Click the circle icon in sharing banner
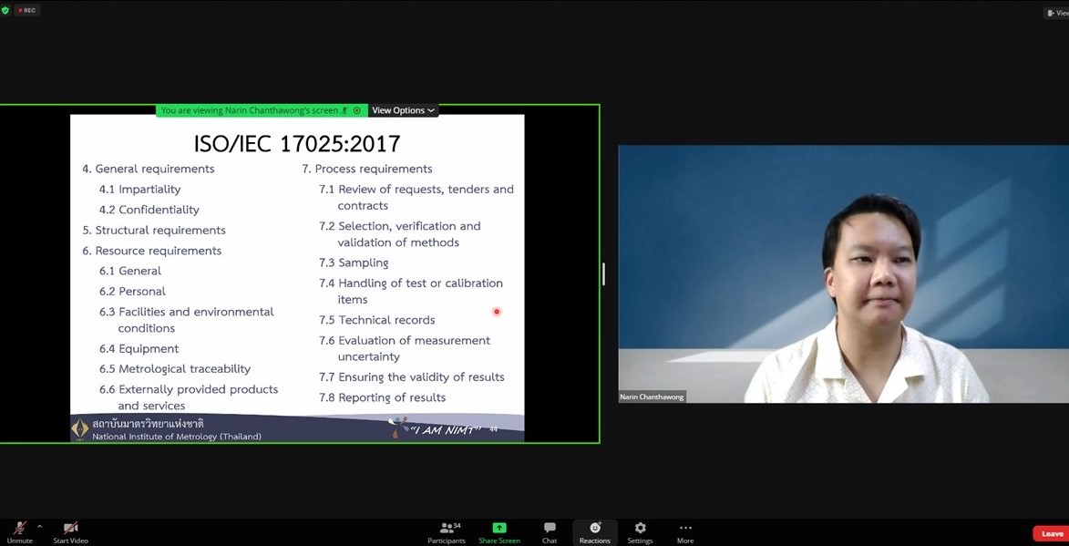Screen dimensions: 1069x546 (356, 110)
